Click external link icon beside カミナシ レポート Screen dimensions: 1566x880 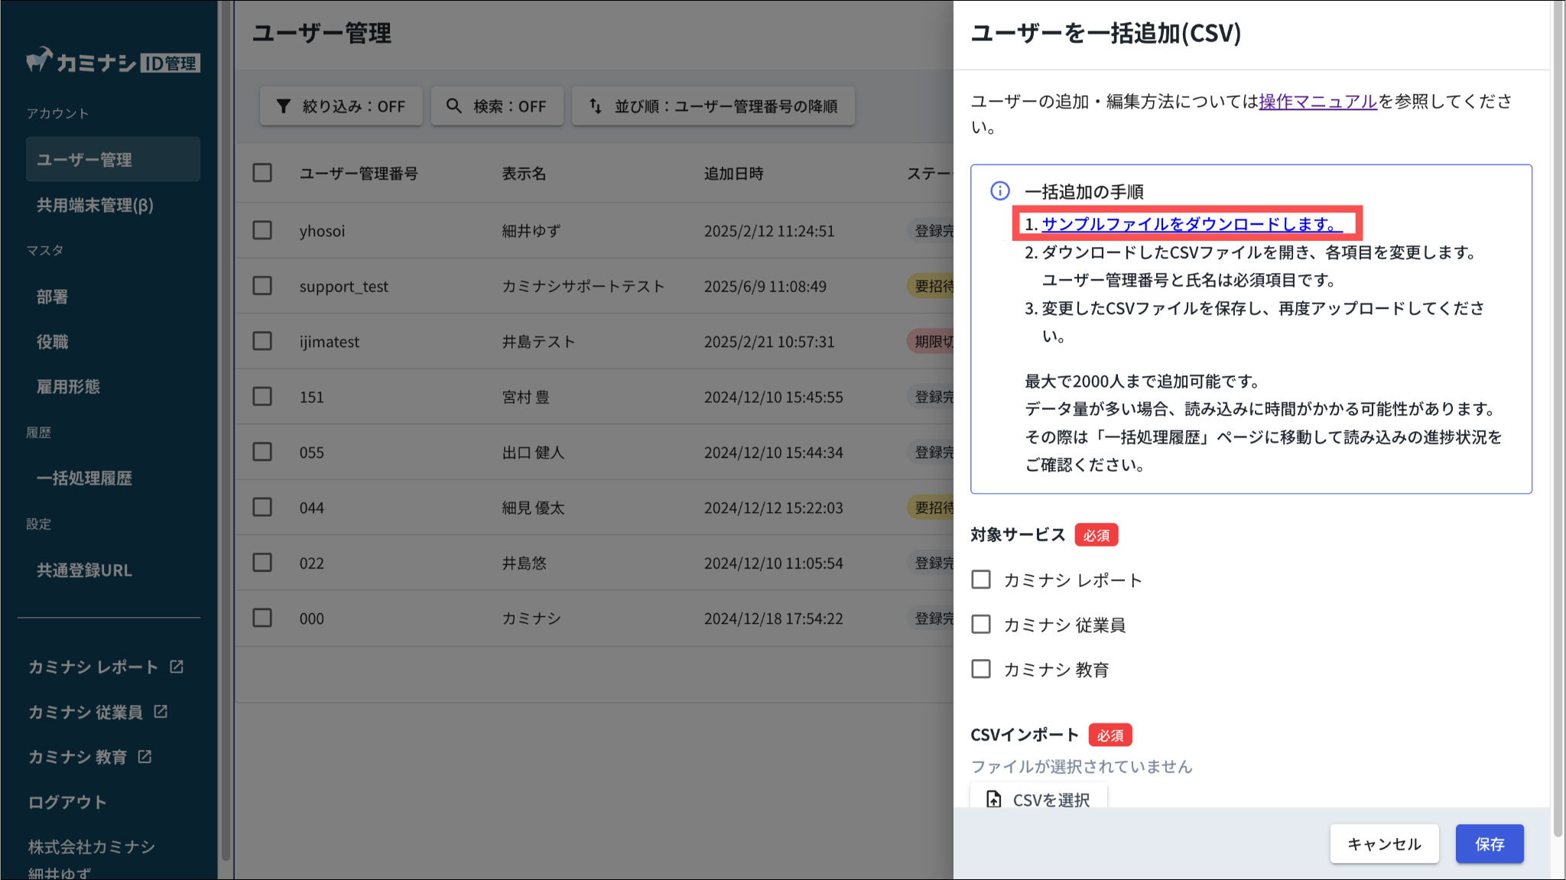pos(177,667)
